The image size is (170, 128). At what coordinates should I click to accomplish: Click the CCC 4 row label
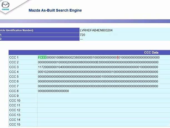tap(14, 72)
